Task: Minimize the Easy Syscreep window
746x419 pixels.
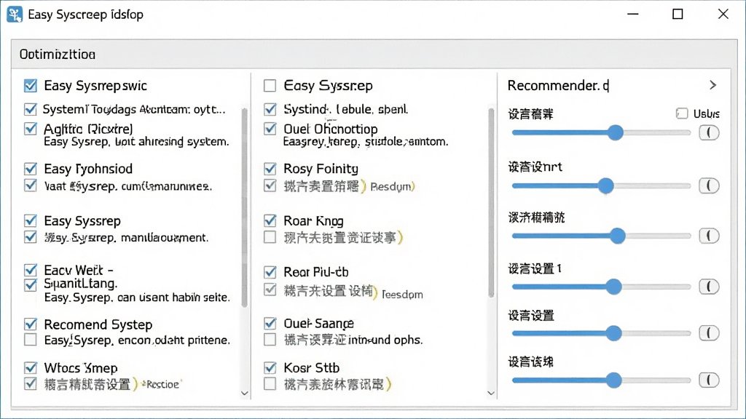Action: 633,15
